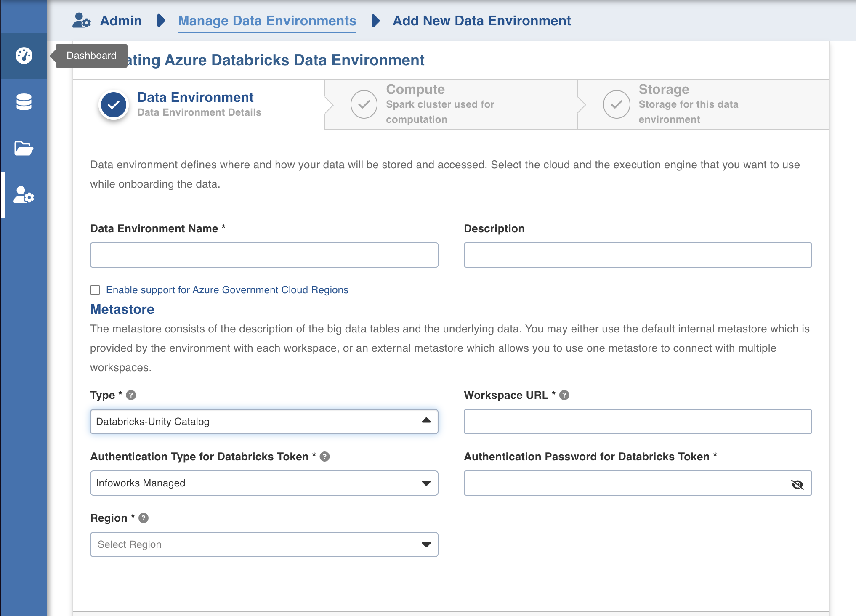Show help for the Type field
The image size is (856, 616).
pyautogui.click(x=131, y=395)
